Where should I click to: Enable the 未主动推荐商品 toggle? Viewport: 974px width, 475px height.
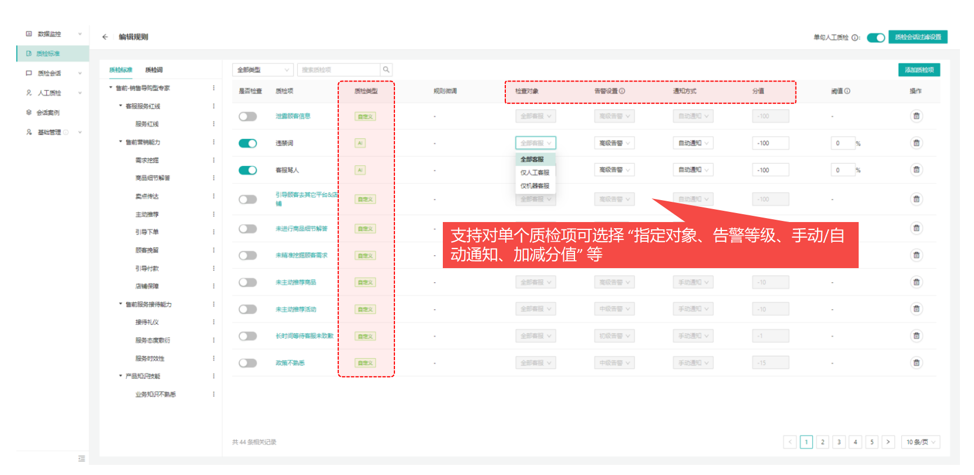pos(248,283)
